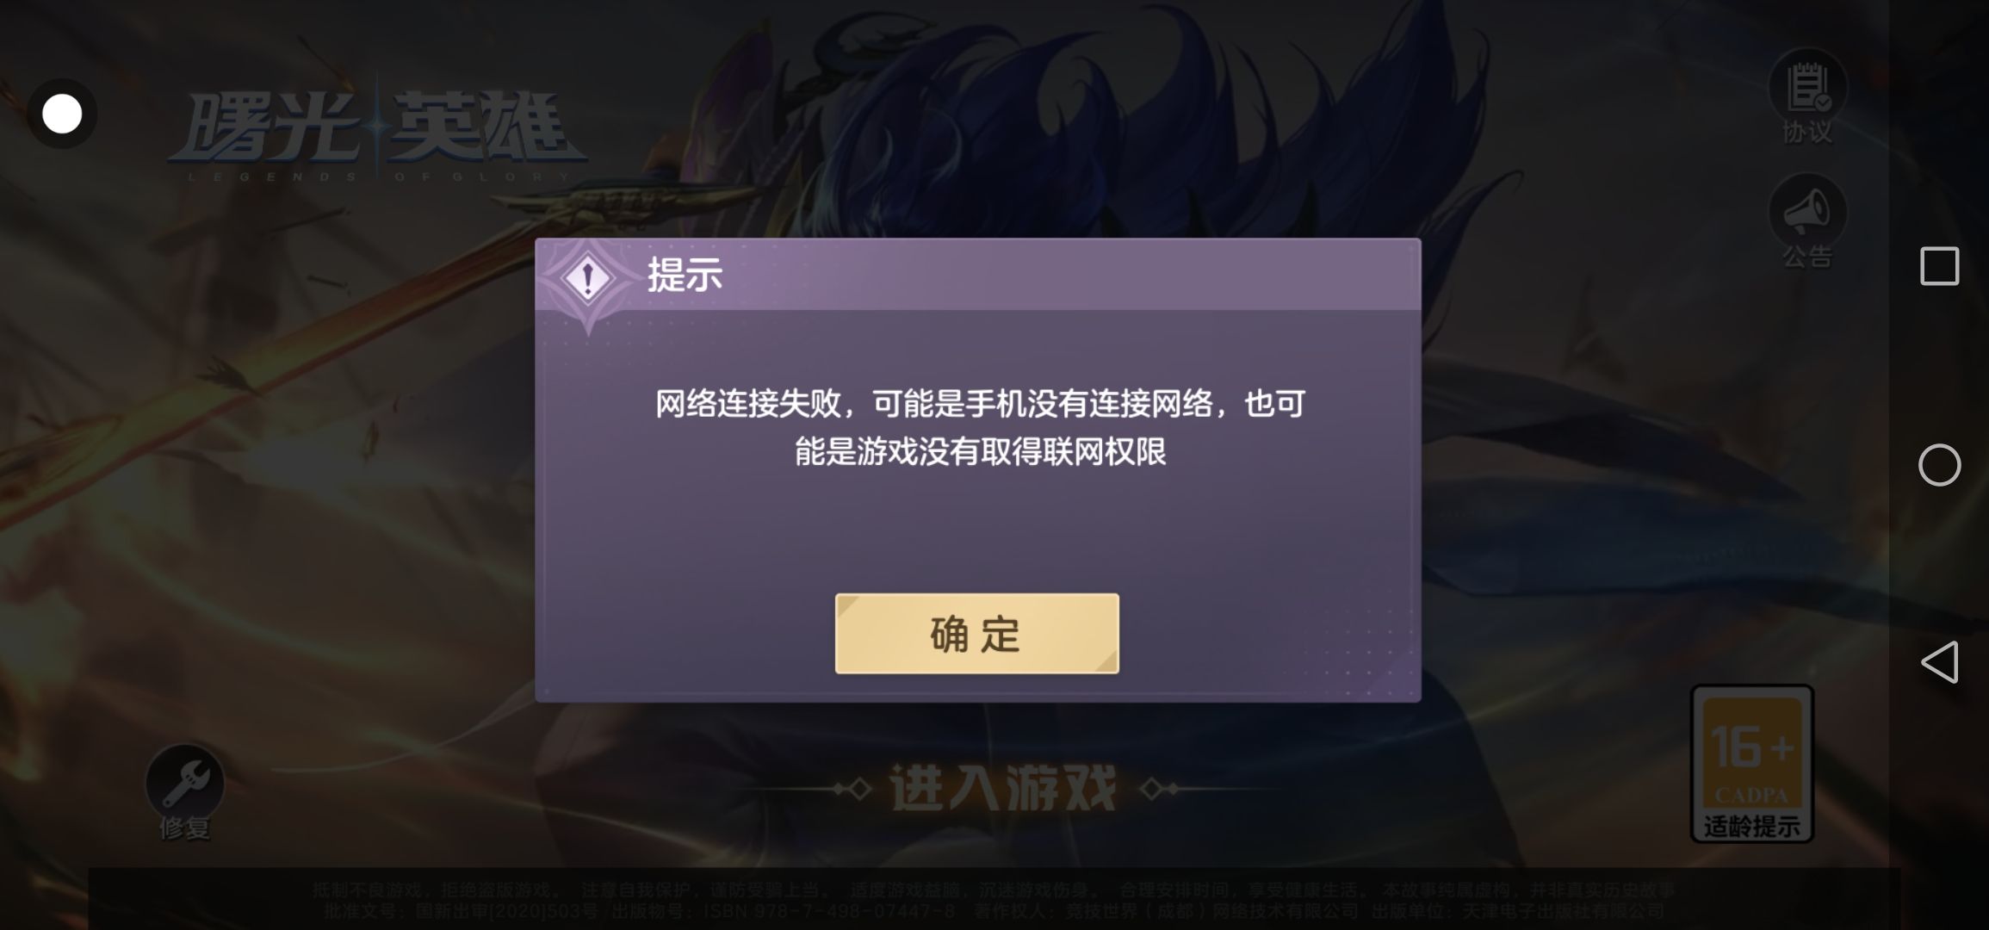
Task: Open the 16+ CADPA 适龄提示 badge
Action: click(1752, 764)
